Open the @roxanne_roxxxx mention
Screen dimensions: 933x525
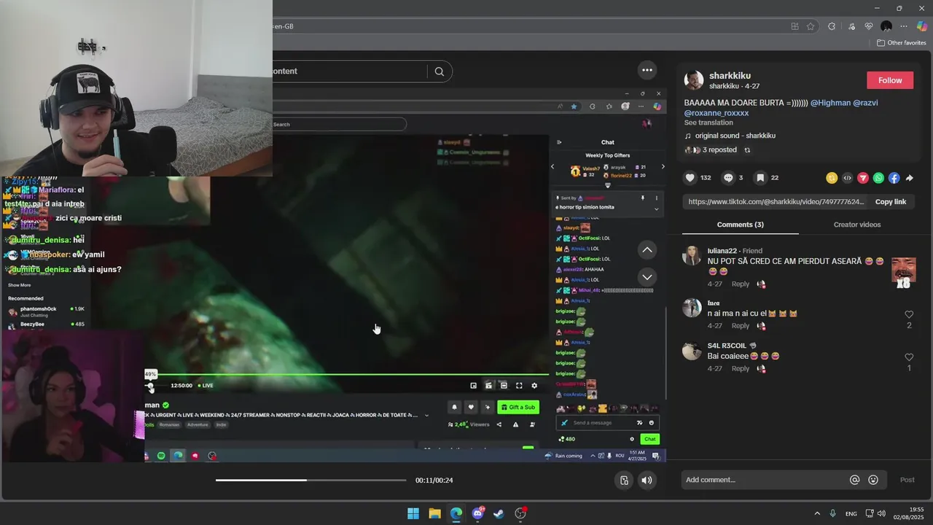pos(717,113)
